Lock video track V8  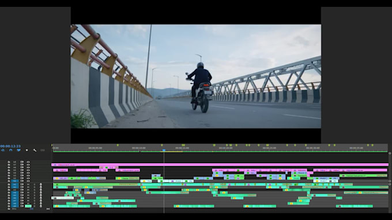coord(9,162)
